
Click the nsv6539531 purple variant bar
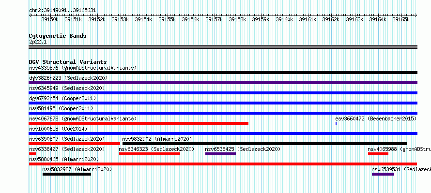pos(383,174)
